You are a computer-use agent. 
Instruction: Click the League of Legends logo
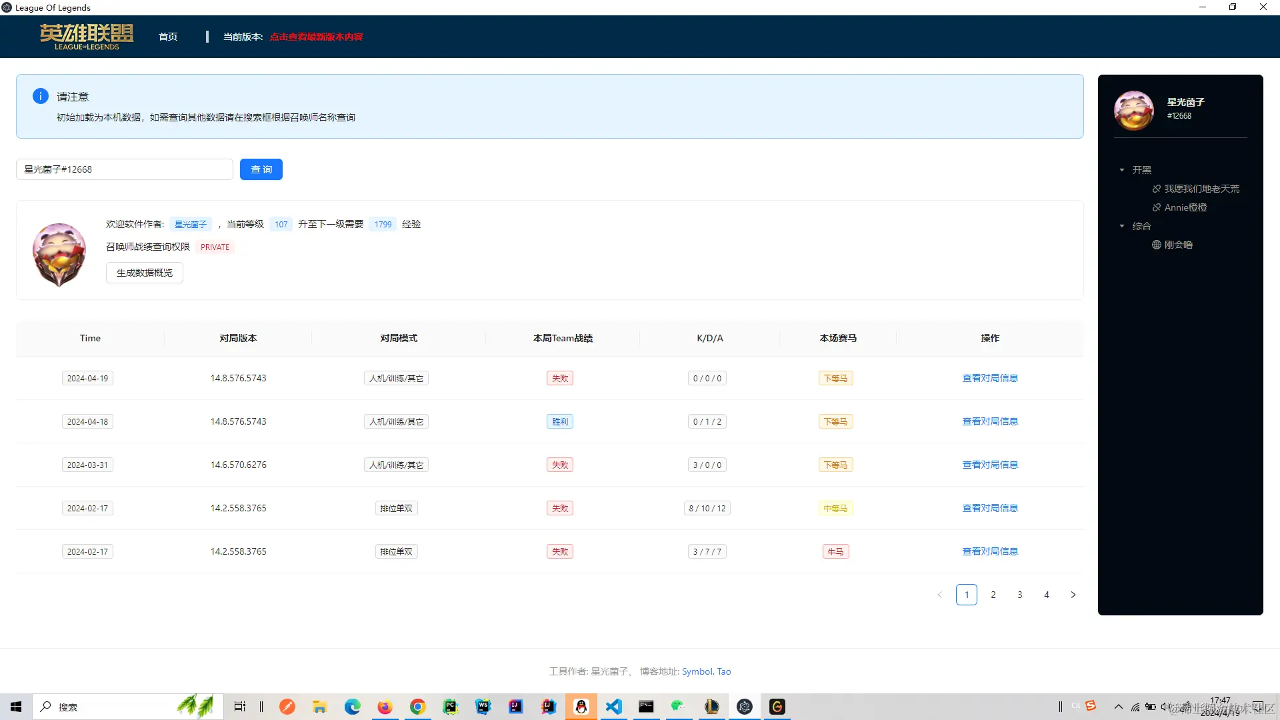tap(87, 37)
